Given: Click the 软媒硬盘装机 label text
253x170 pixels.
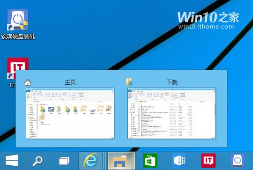Looking at the screenshot, I should coord(18,37).
